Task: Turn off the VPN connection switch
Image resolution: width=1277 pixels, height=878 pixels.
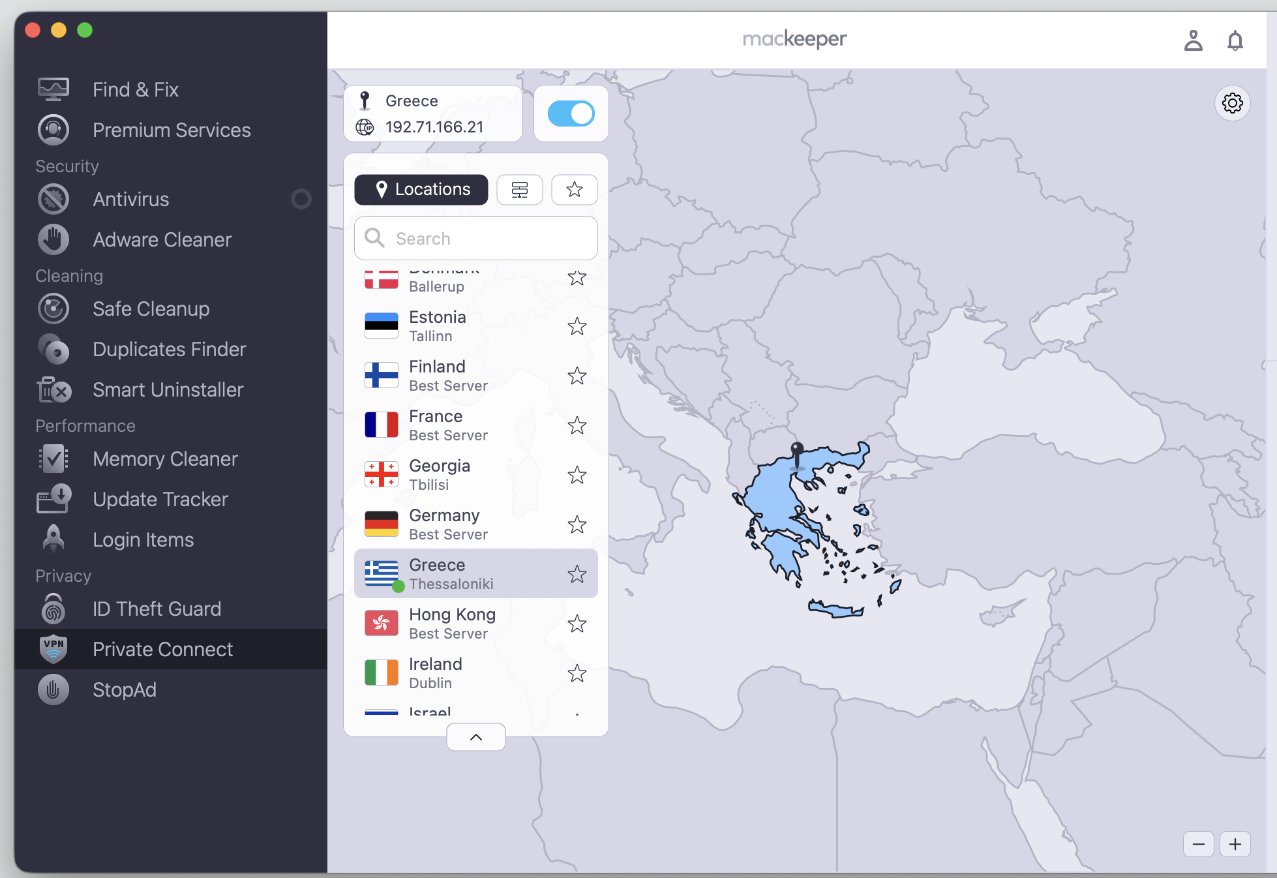Action: pyautogui.click(x=571, y=114)
